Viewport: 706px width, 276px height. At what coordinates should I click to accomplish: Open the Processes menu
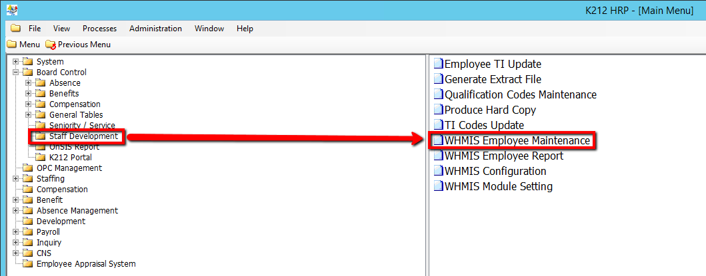click(x=99, y=29)
